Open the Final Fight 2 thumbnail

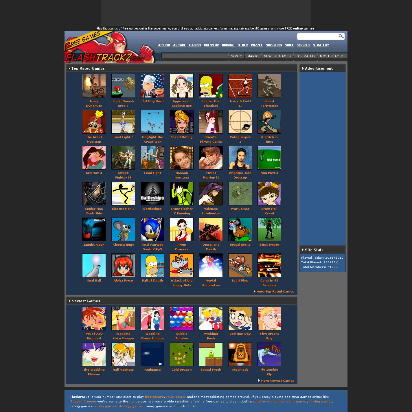123,122
